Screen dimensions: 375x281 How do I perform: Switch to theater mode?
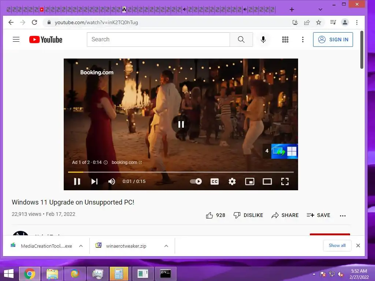coord(267,181)
